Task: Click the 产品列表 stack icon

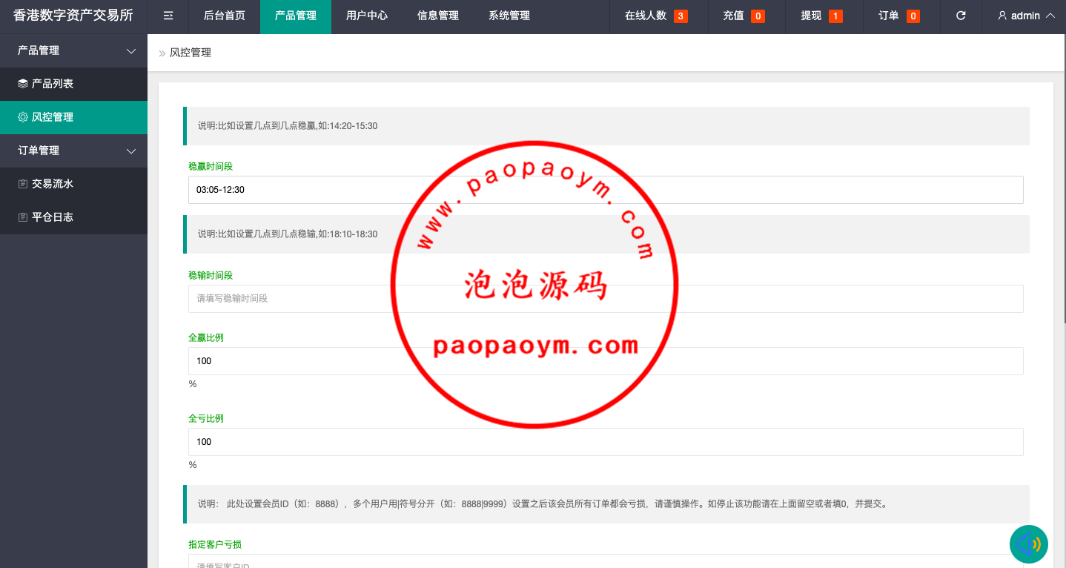Action: 23,84
